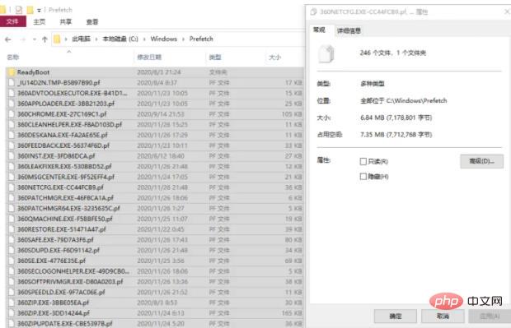This screenshot has height=328, width=511.
Task: Select the ReadyBoot folder icon
Action: click(x=12, y=72)
